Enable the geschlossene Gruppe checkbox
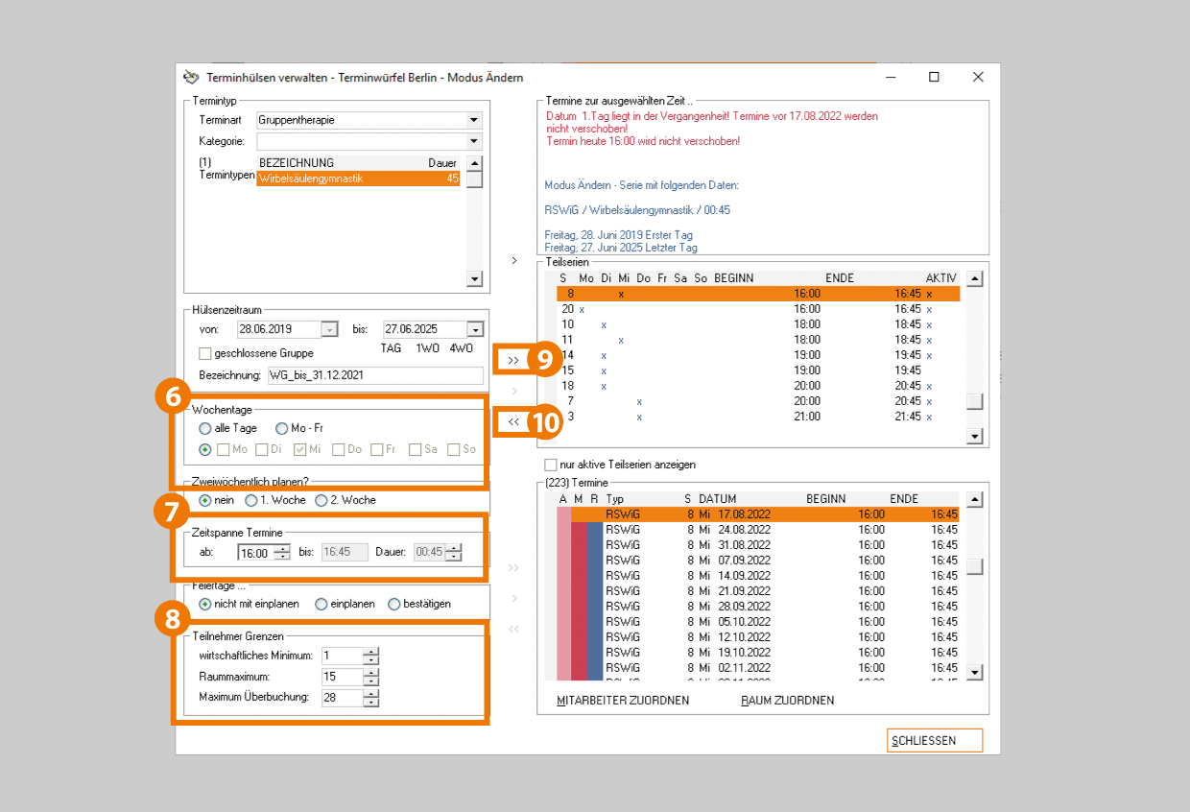The height and width of the screenshot is (812, 1190). tap(205, 353)
